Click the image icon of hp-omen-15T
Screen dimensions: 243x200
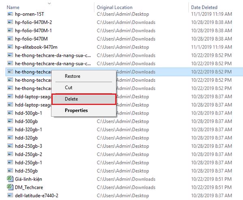(x=10, y=14)
